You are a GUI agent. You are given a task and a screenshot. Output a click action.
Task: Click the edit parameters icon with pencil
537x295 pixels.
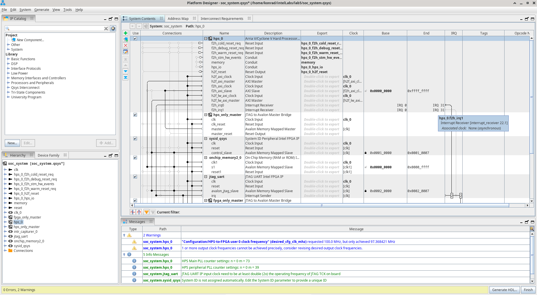tap(126, 52)
